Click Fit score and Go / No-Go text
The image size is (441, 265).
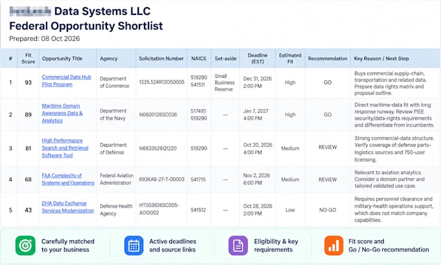pos(388,246)
